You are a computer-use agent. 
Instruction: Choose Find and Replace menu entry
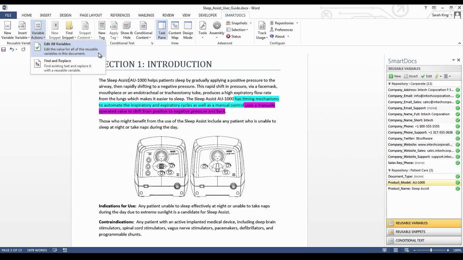coord(68,65)
